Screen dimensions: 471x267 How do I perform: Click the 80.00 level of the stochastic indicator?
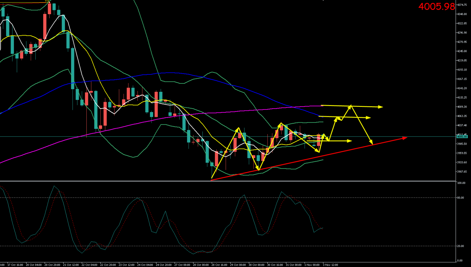click(460, 198)
